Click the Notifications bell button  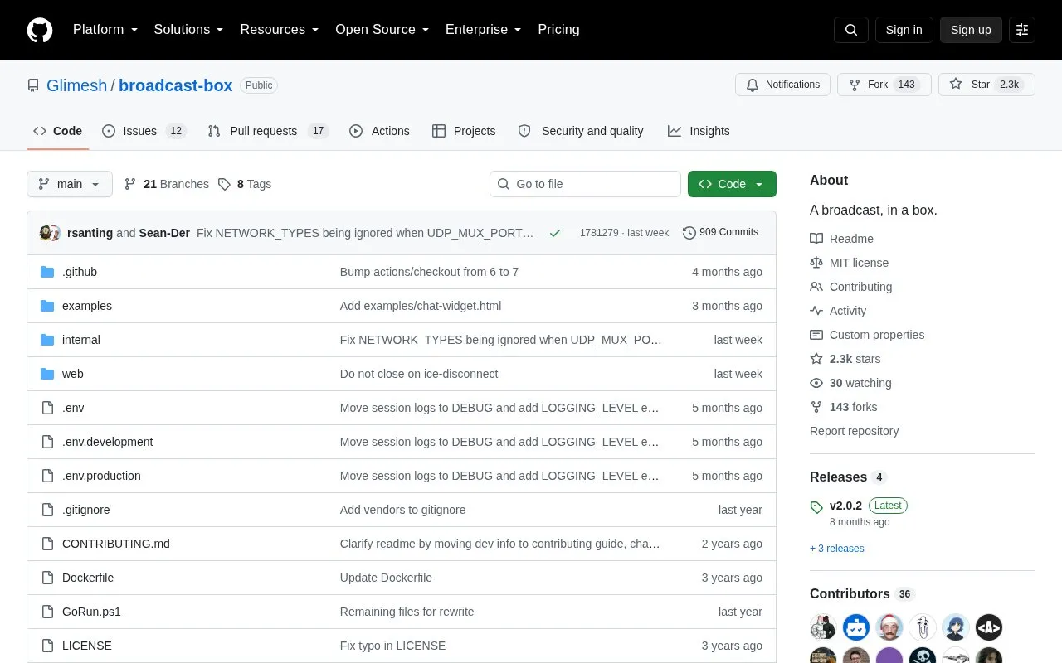(x=782, y=85)
